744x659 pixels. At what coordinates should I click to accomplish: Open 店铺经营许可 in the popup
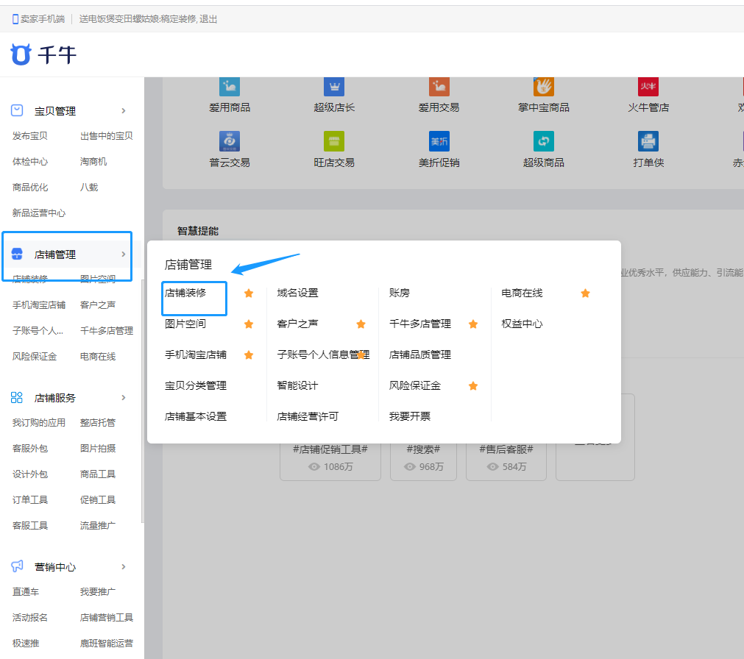point(308,416)
